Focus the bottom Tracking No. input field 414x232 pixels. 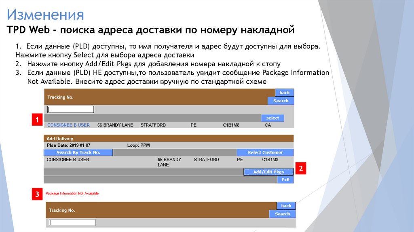(x=72, y=222)
